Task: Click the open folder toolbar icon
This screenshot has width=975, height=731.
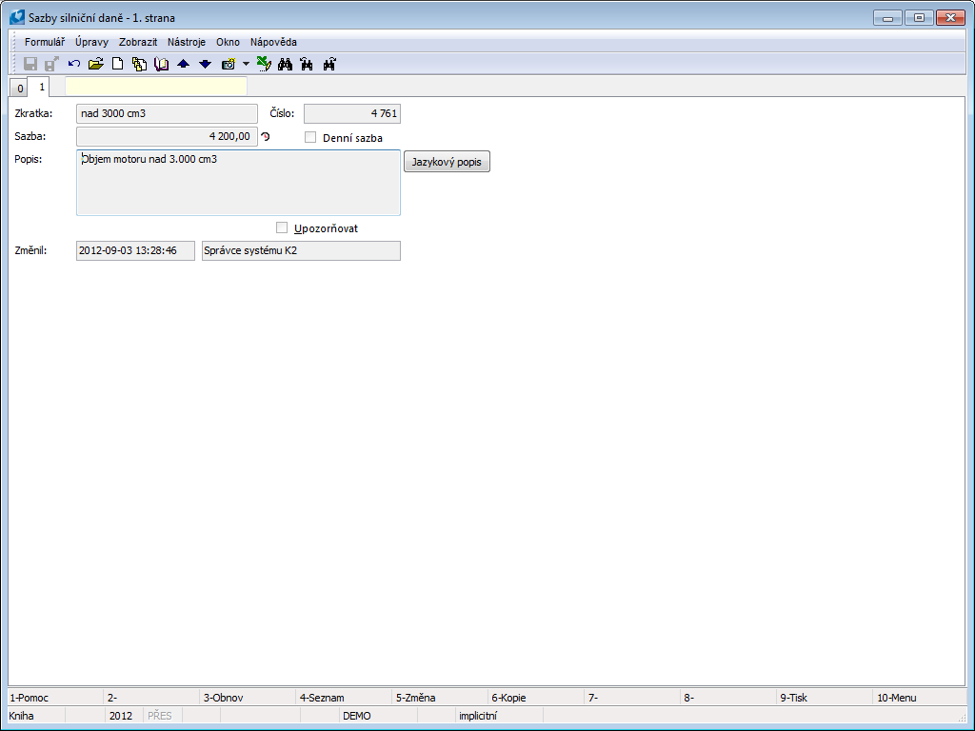Action: click(x=96, y=64)
